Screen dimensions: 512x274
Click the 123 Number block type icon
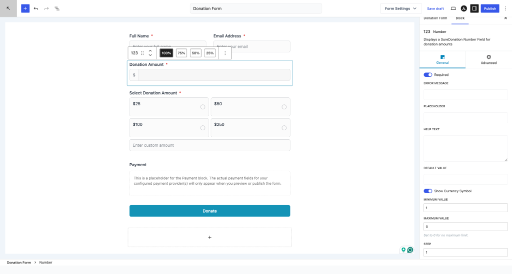134,53
